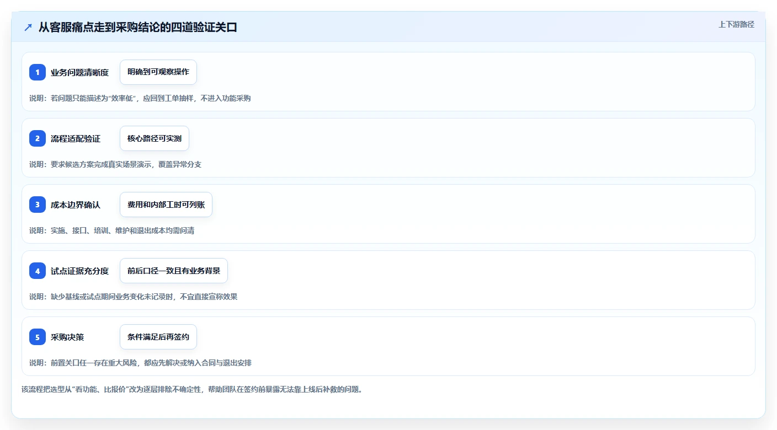Click the step title 试点证据充分度

[x=80, y=271]
